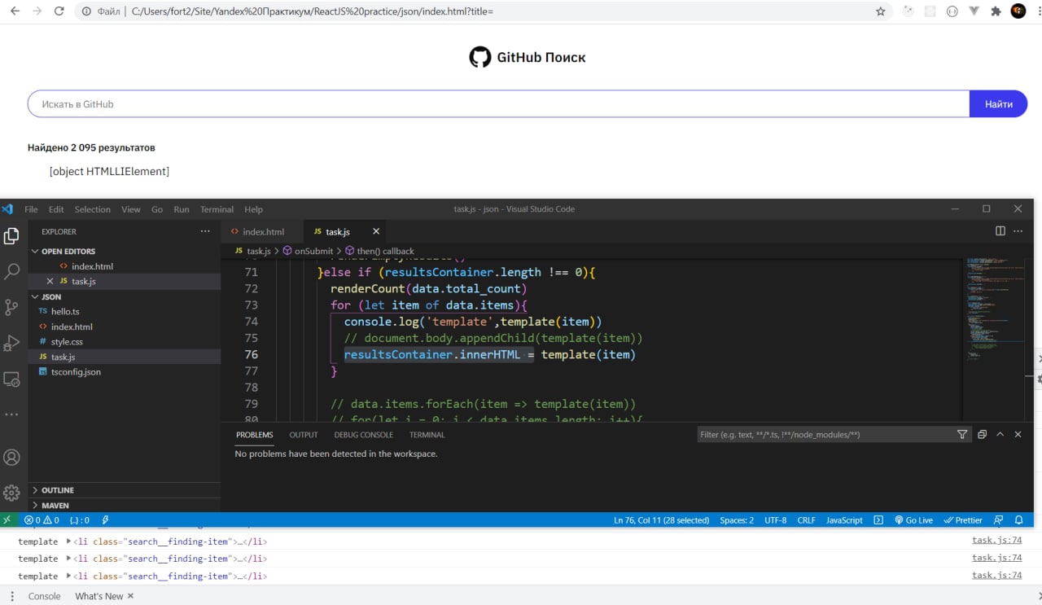This screenshot has width=1042, height=605.
Task: Click the green remote window status icon
Action: click(x=7, y=520)
